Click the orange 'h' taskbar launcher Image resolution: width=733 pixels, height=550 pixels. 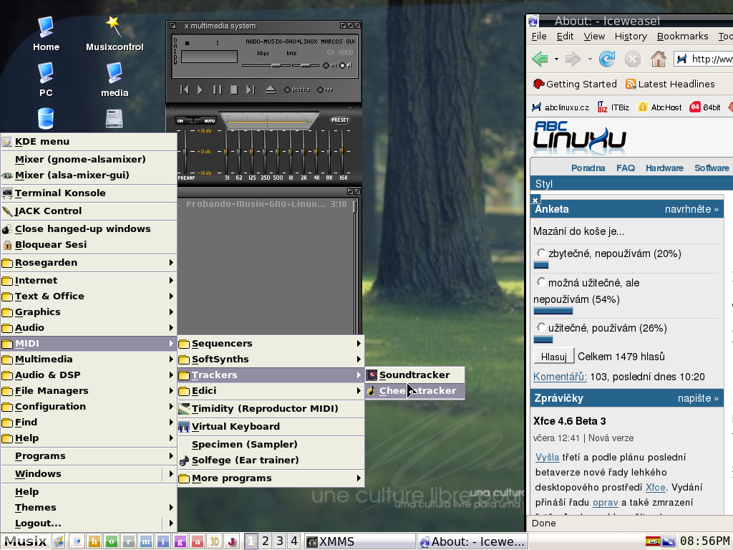94,541
